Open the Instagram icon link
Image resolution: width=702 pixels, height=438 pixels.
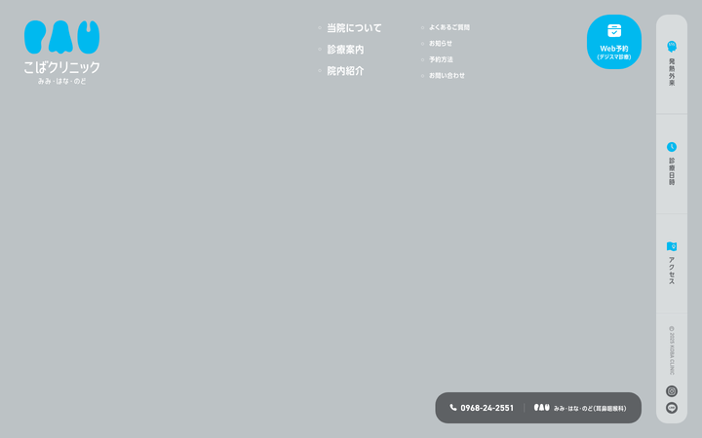672,391
